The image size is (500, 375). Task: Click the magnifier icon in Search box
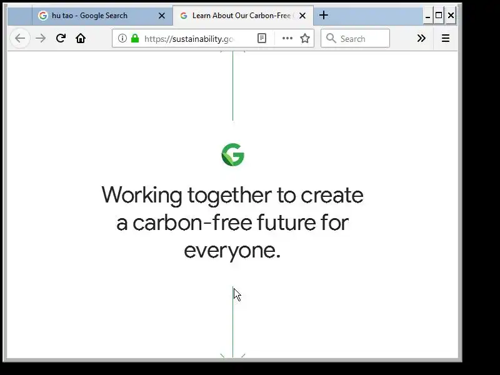click(331, 38)
